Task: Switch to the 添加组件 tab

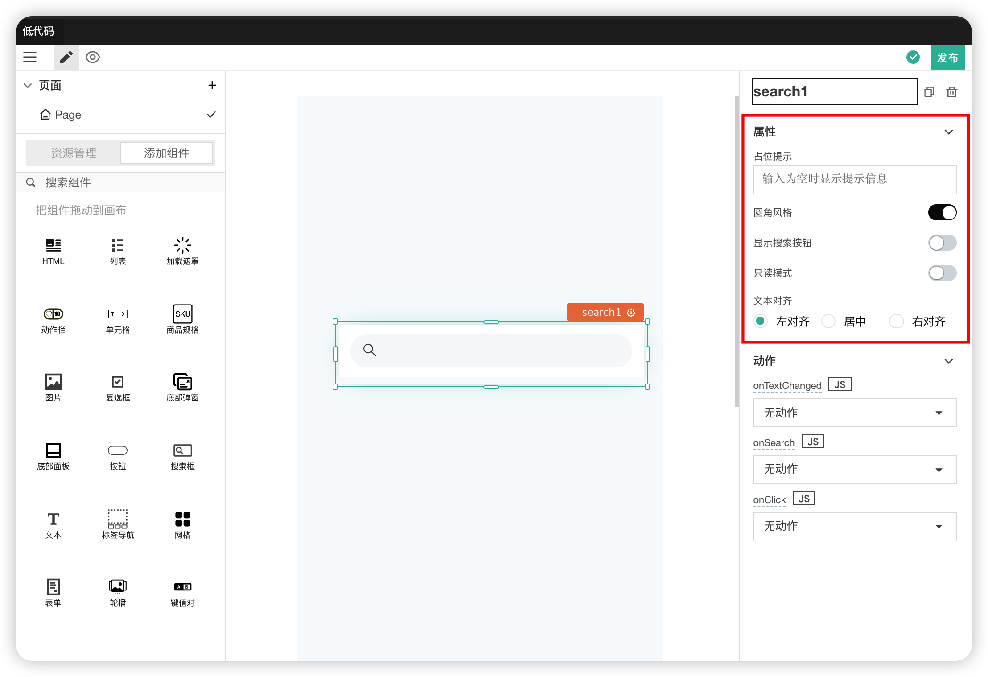Action: (x=166, y=153)
